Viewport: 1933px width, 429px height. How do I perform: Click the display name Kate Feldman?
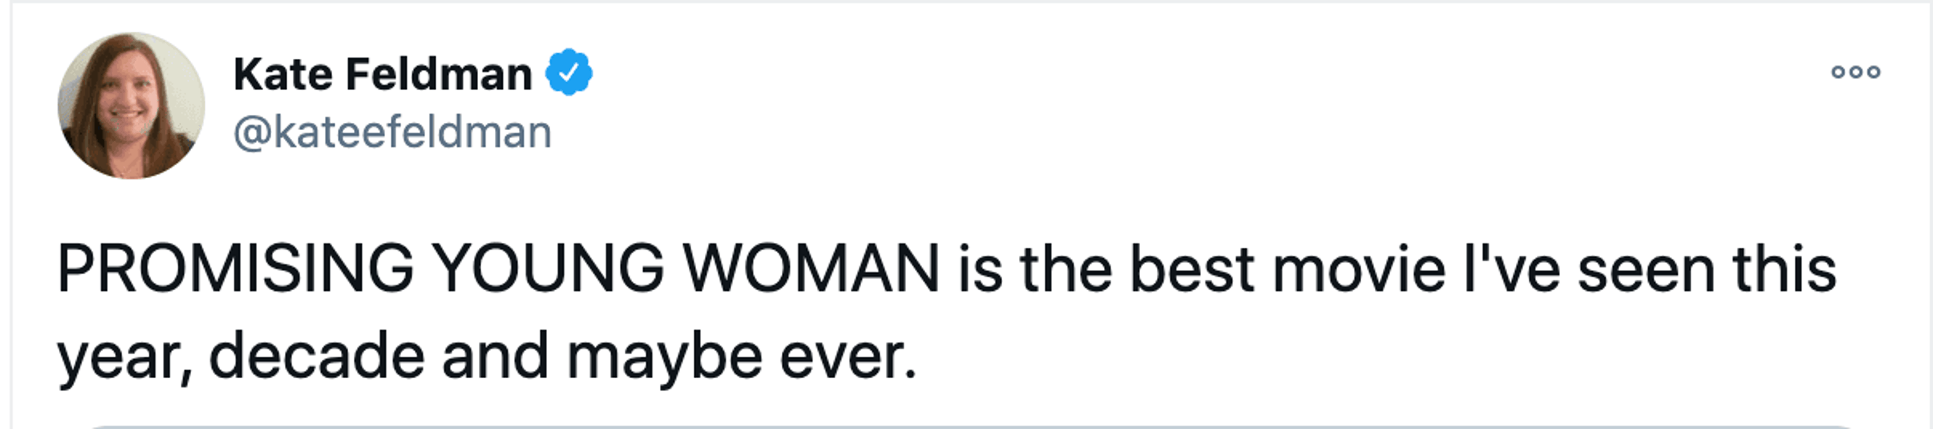[383, 74]
